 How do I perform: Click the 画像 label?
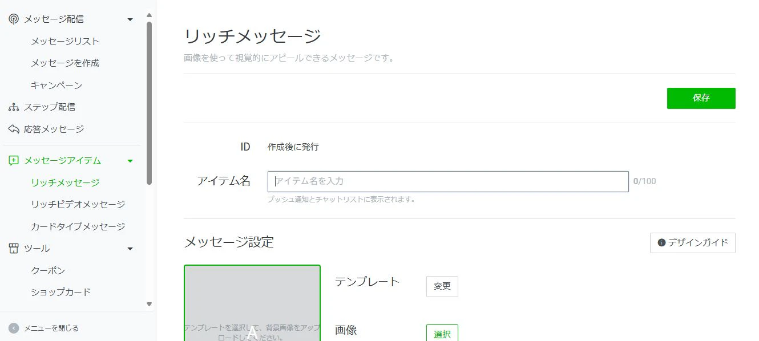tap(346, 330)
